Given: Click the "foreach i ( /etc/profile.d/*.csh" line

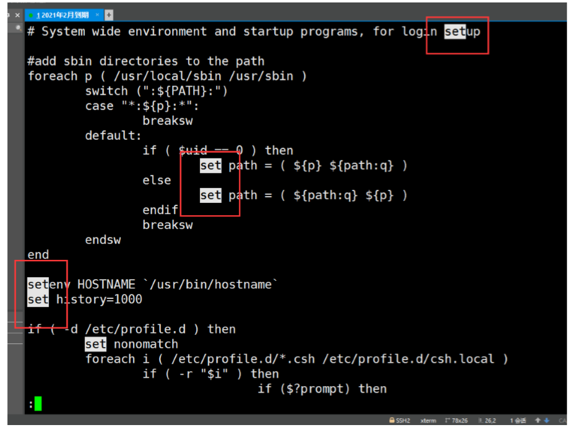Looking at the screenshot, I should [296, 359].
